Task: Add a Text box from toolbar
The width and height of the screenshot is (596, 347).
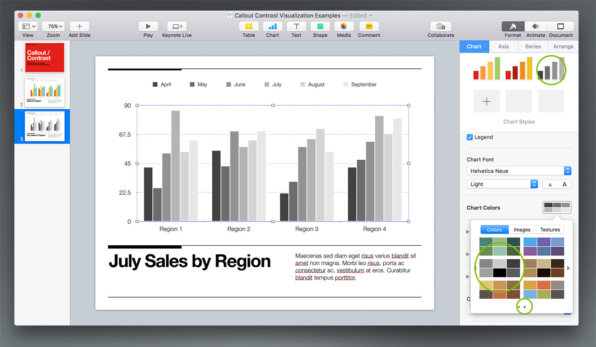Action: (x=296, y=27)
